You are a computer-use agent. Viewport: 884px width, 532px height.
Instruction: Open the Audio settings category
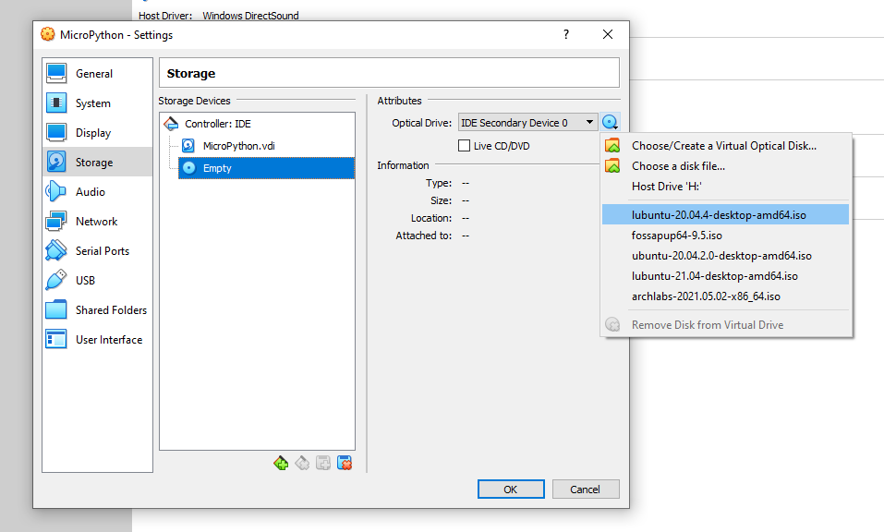[x=97, y=191]
